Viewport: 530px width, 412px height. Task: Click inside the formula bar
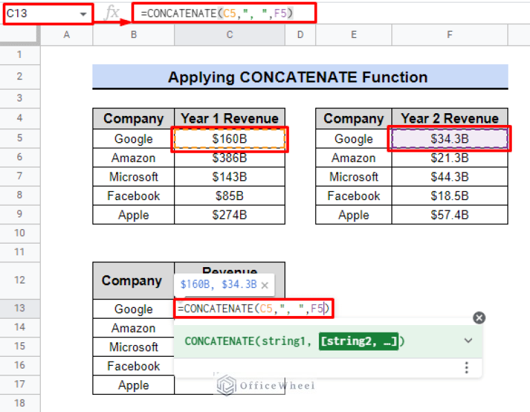[224, 13]
